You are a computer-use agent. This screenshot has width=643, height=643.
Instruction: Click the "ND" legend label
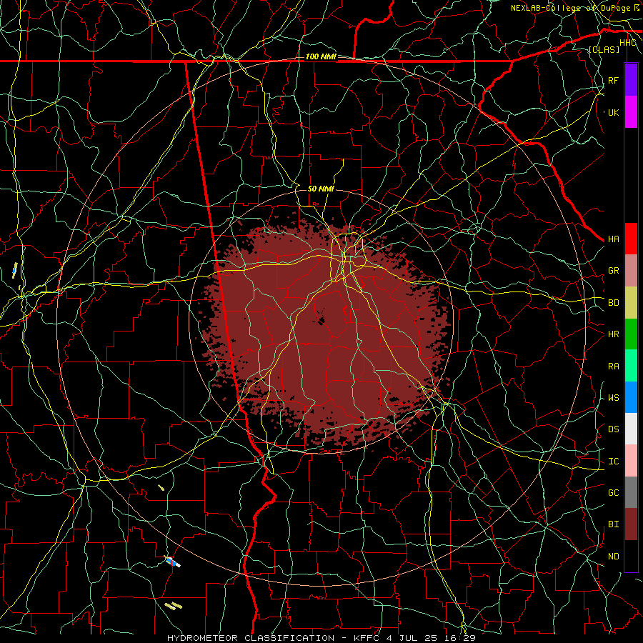coord(613,556)
